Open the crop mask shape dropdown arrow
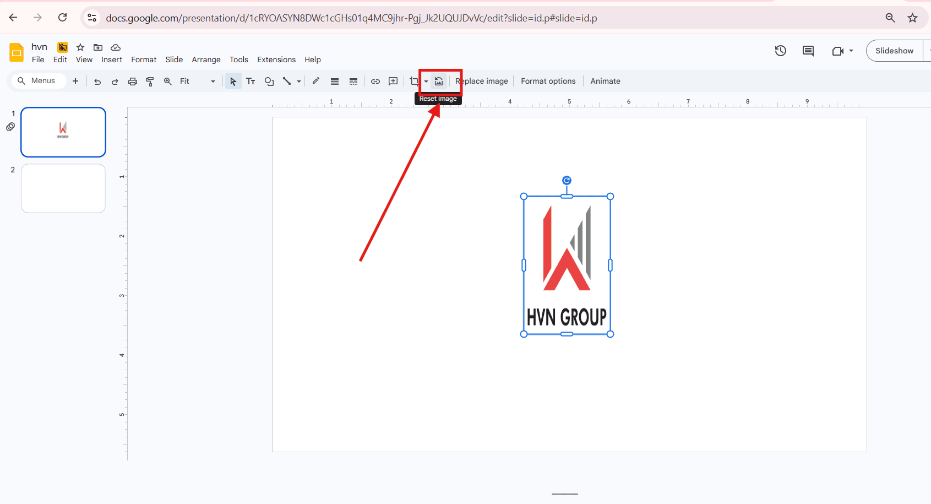The height and width of the screenshot is (504, 931). pyautogui.click(x=426, y=82)
